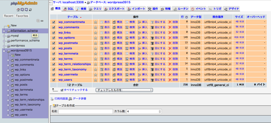This screenshot has width=271, height=123.
Task: Click the empty icon for wp_termmeta
Action: (152, 54)
